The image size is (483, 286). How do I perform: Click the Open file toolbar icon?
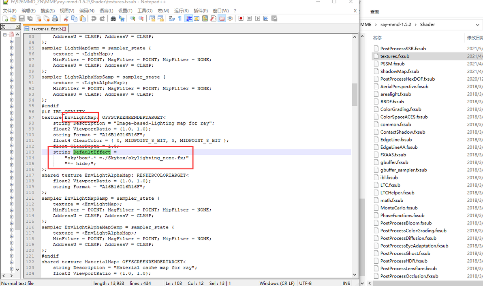click(x=13, y=19)
